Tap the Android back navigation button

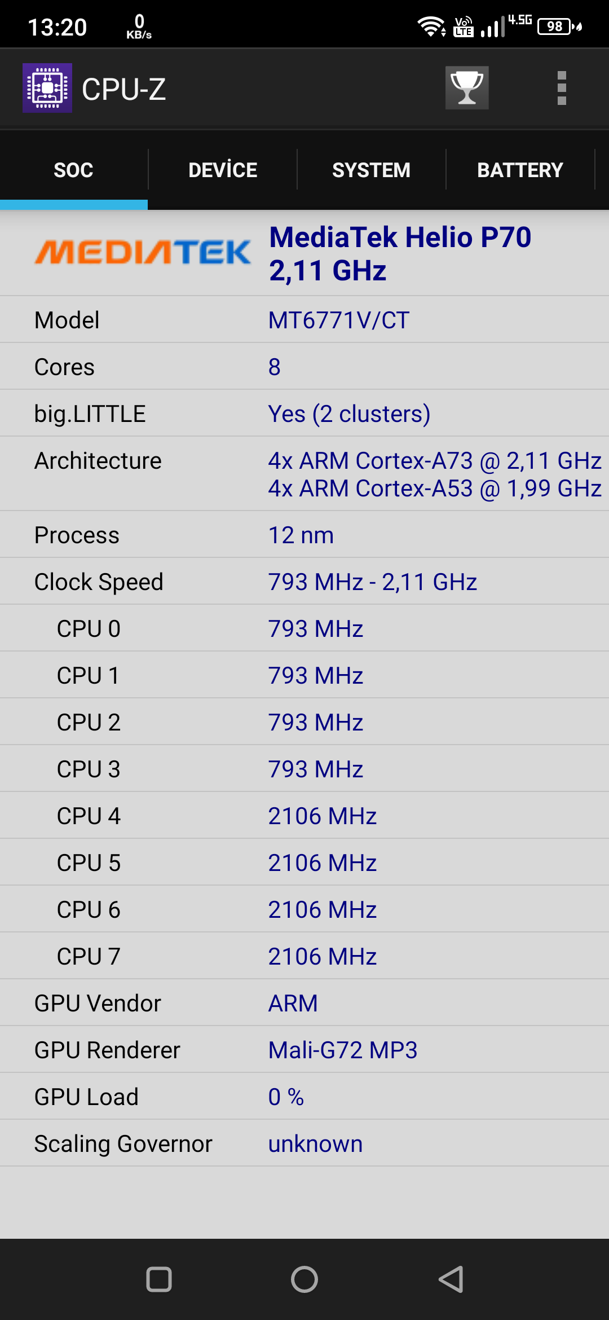click(x=451, y=1279)
